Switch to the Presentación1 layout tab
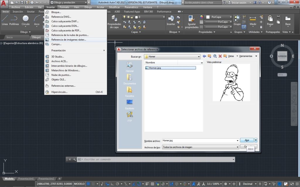This screenshot has width=300, height=187. coord(26,179)
